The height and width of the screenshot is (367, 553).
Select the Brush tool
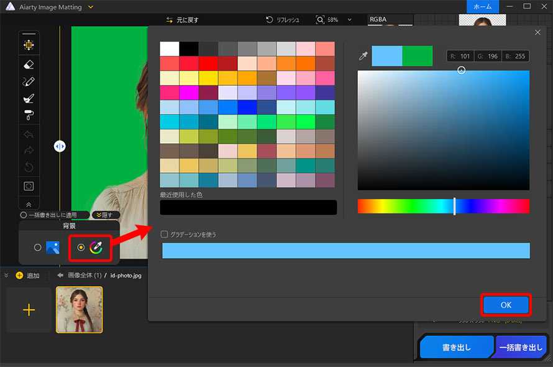point(29,98)
